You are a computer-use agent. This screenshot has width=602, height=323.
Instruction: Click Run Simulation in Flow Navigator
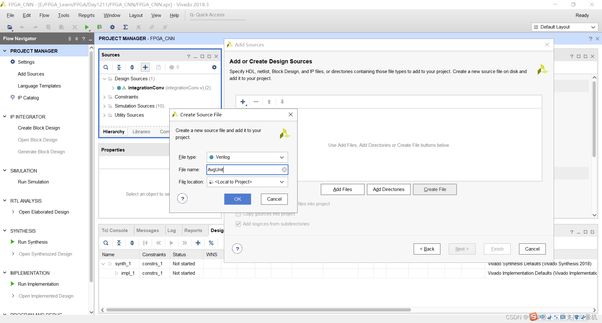(33, 182)
